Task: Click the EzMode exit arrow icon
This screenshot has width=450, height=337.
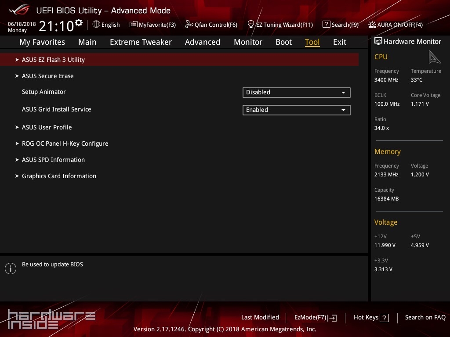Action: click(x=332, y=318)
